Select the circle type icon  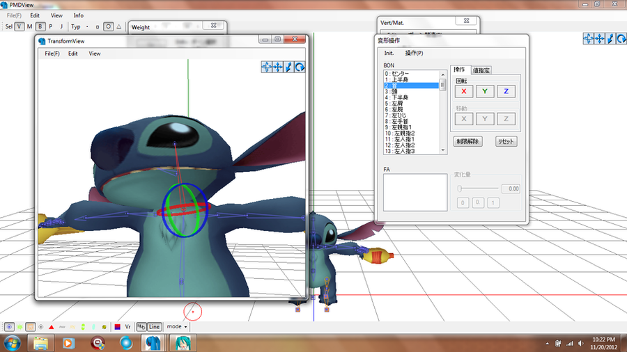(109, 26)
